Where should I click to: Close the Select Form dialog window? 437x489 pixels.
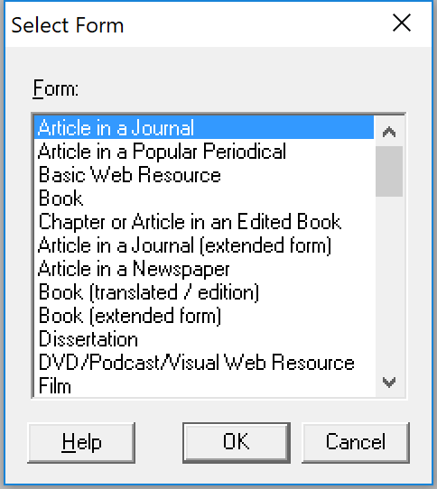[402, 23]
